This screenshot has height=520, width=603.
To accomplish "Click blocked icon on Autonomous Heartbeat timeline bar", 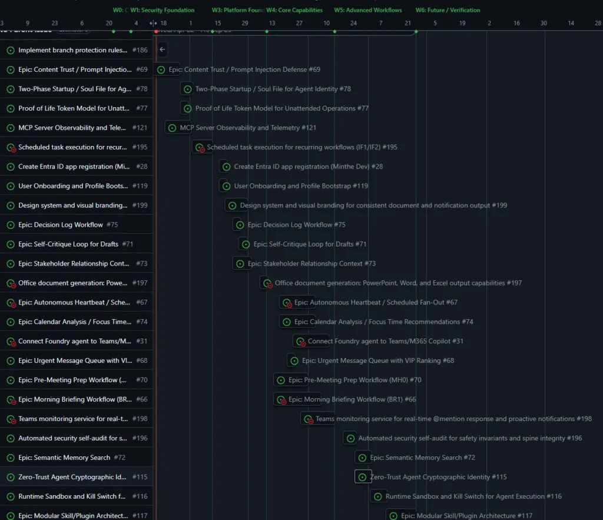I will pyautogui.click(x=287, y=303).
